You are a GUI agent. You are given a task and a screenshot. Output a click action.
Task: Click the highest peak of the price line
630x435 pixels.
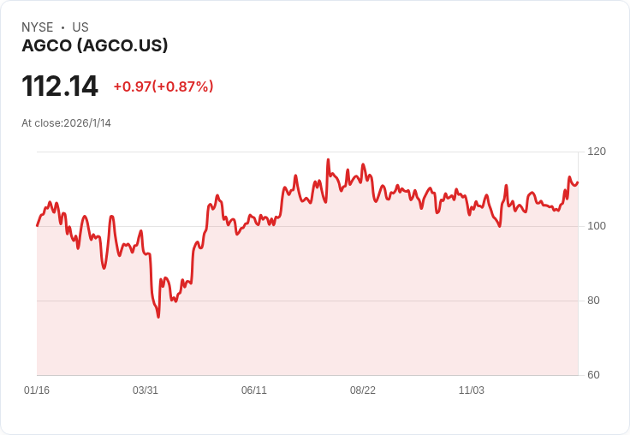(x=328, y=159)
